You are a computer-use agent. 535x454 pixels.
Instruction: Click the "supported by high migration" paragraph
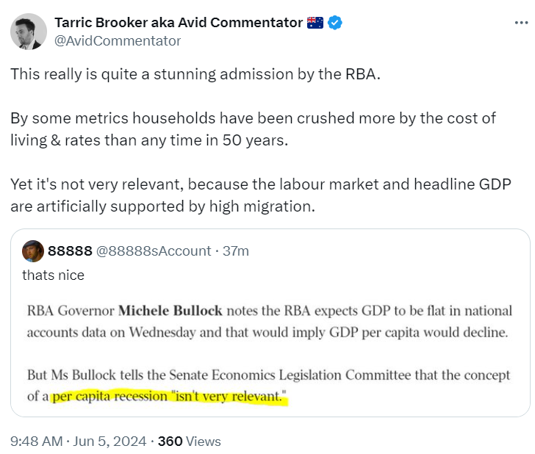click(261, 195)
